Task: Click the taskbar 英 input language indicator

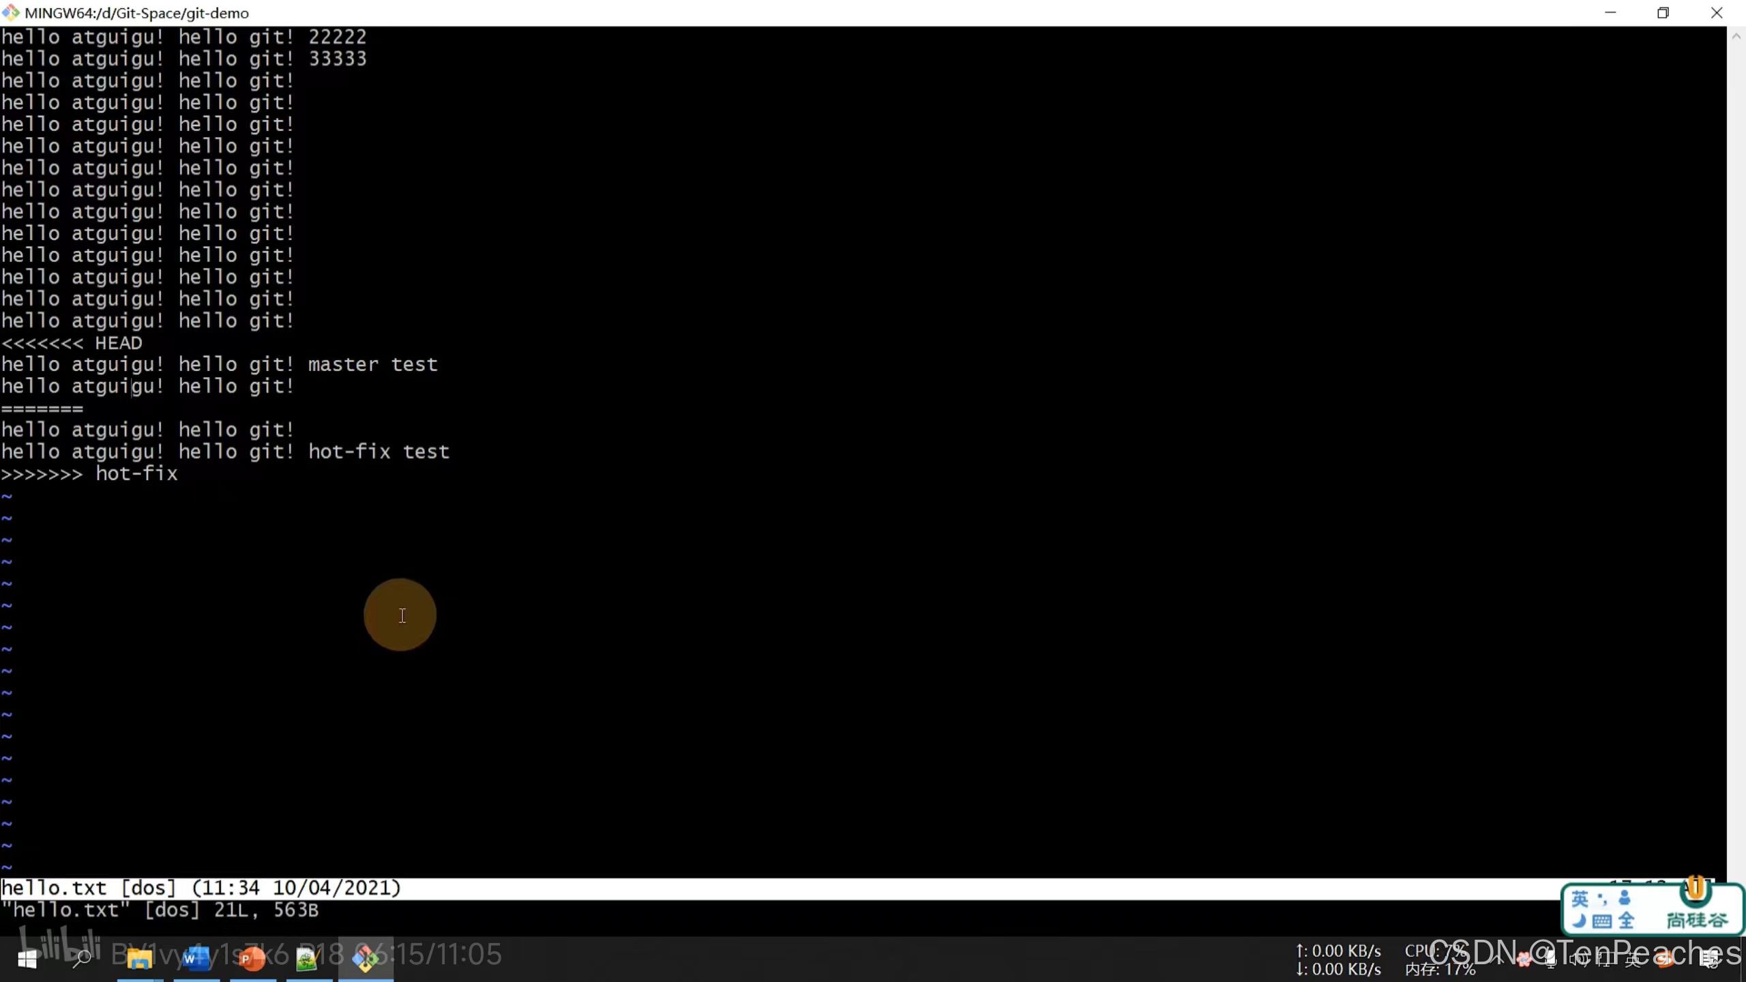Action: point(1633,959)
